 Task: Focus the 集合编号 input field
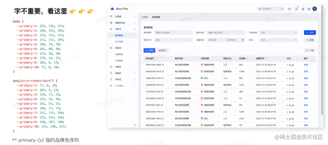(173, 33)
